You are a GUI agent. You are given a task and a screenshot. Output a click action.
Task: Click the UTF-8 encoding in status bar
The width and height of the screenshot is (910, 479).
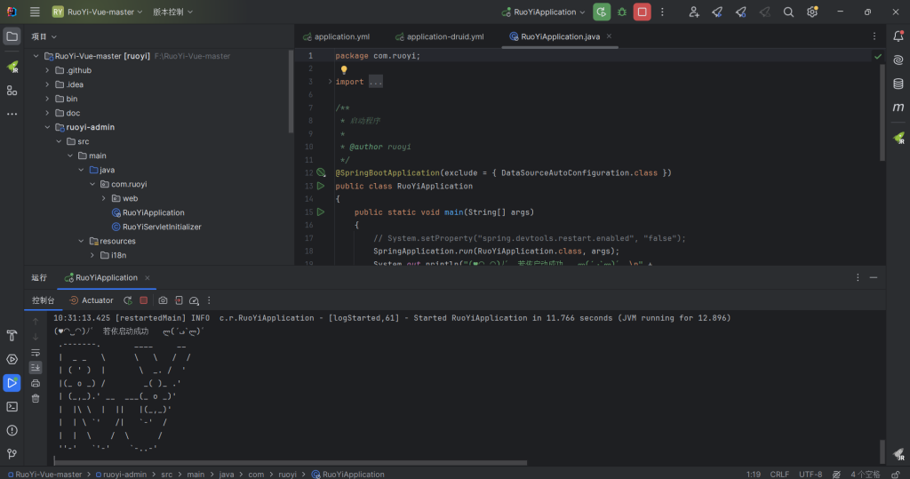click(x=810, y=474)
